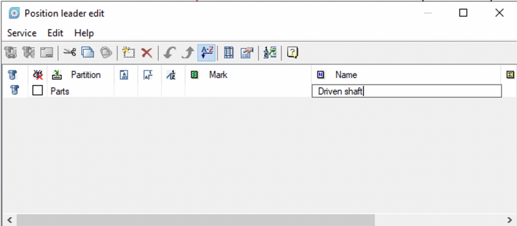
Task: Open the column settings icon
Action: (229, 52)
